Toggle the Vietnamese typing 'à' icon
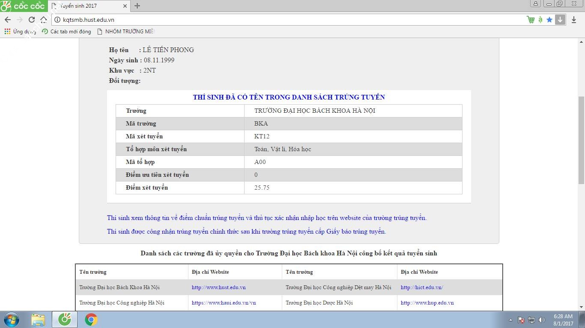Viewport: 585px width, 328px height. point(540,20)
